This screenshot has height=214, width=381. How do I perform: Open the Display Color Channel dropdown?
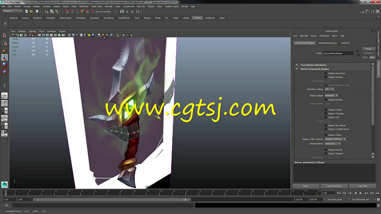pyautogui.click(x=335, y=139)
